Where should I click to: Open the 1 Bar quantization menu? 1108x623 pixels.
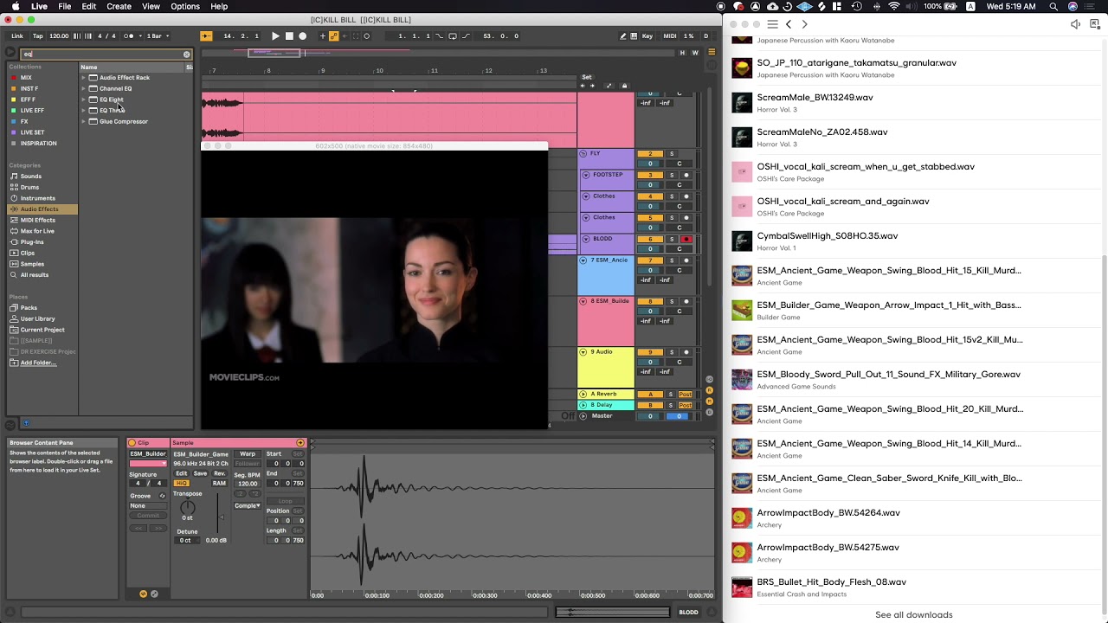(158, 35)
